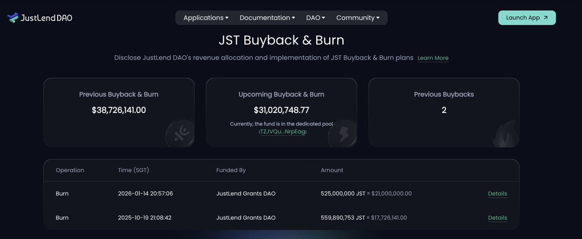Click the Upcoming Buyback & Burn card title
This screenshot has height=239, width=582.
(x=281, y=95)
